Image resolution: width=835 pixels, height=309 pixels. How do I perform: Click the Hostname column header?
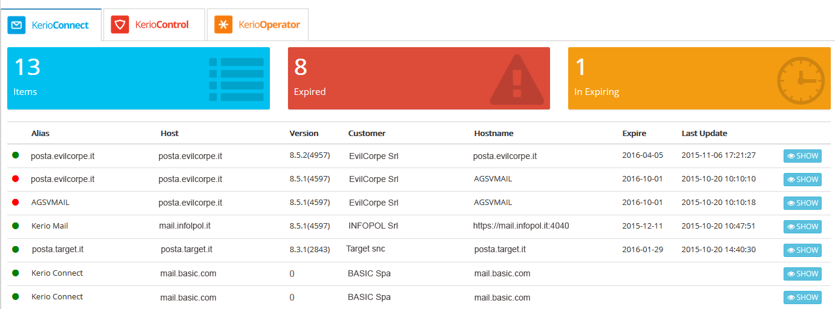point(494,133)
